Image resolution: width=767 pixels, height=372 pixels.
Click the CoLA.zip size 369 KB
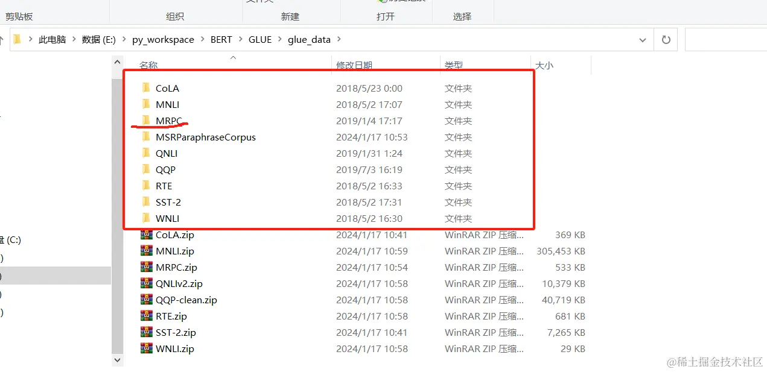pyautogui.click(x=570, y=235)
